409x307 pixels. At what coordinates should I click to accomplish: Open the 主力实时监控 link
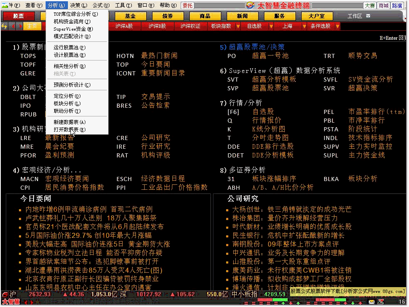[370, 146]
